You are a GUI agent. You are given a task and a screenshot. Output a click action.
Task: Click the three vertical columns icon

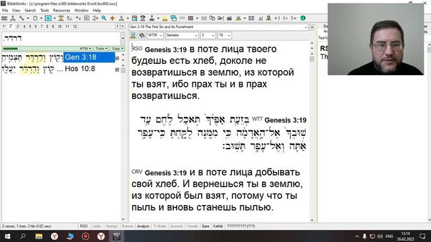(204, 18)
